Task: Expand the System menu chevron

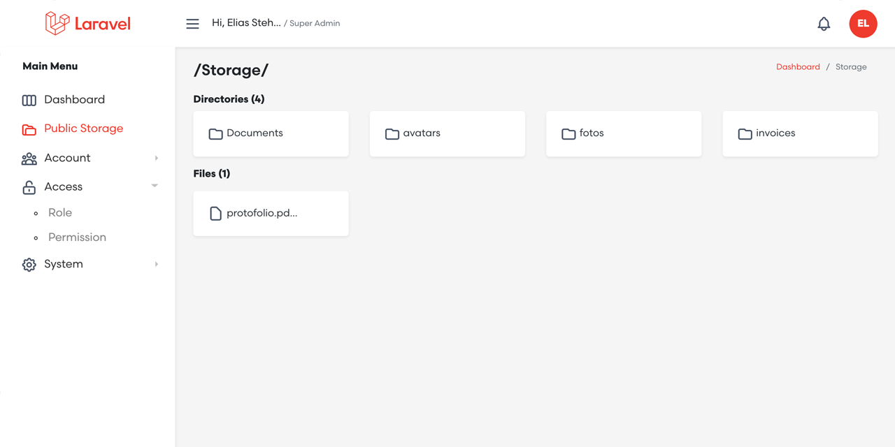Action: click(x=156, y=264)
